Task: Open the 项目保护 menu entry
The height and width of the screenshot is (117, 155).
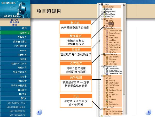Action: tap(15, 81)
